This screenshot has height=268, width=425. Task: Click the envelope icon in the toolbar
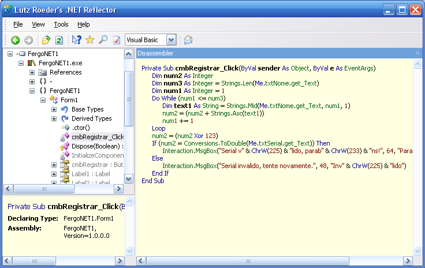click(x=188, y=40)
